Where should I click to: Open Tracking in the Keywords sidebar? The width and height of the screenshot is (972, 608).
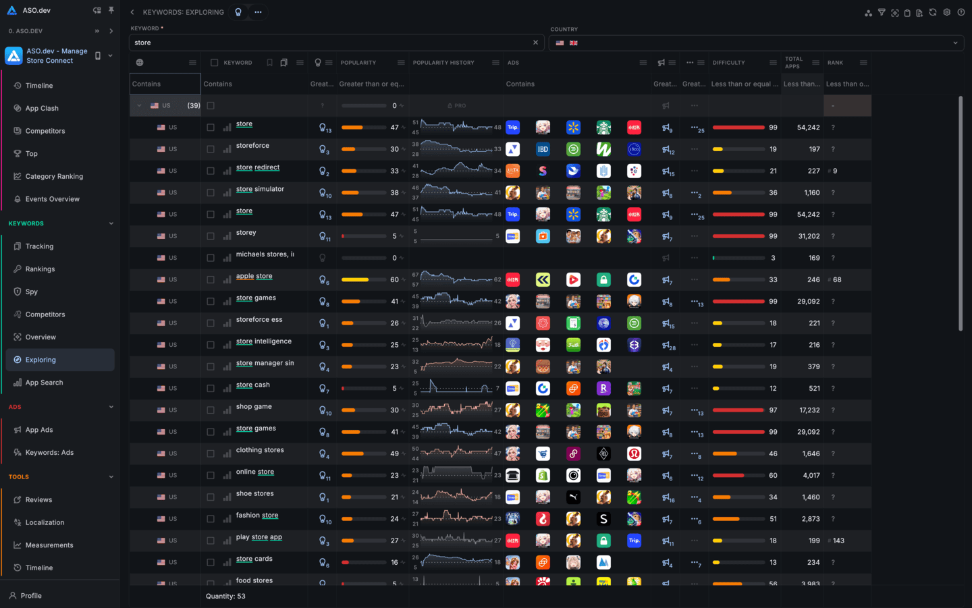39,246
